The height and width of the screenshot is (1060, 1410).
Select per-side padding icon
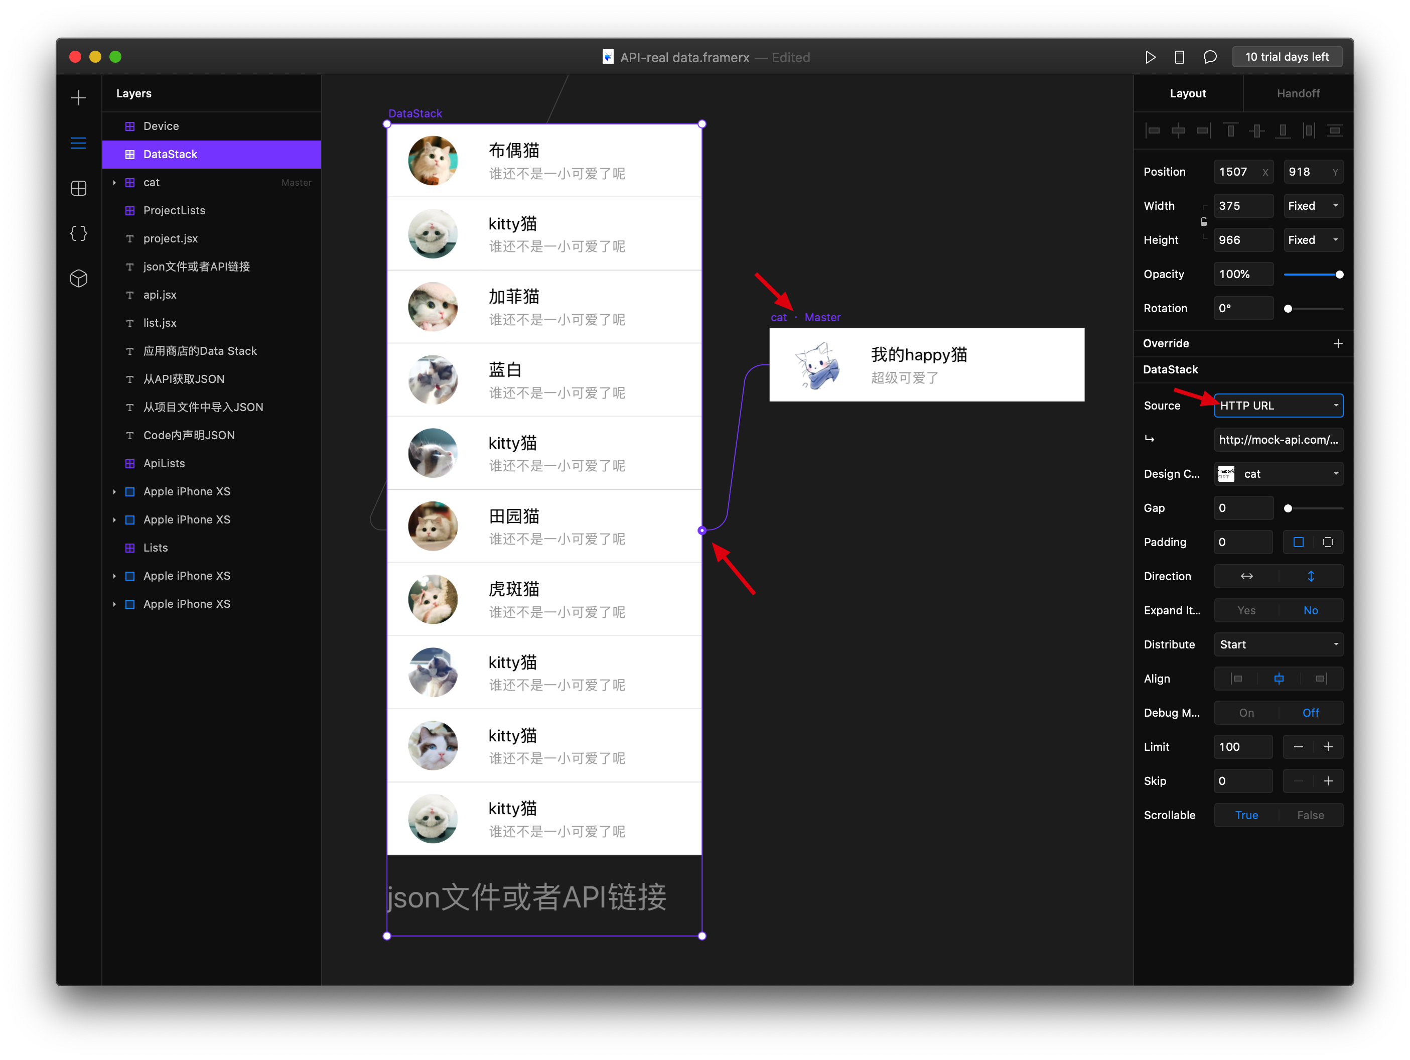coord(1328,542)
